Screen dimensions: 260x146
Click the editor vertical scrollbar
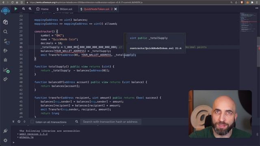point(258,52)
